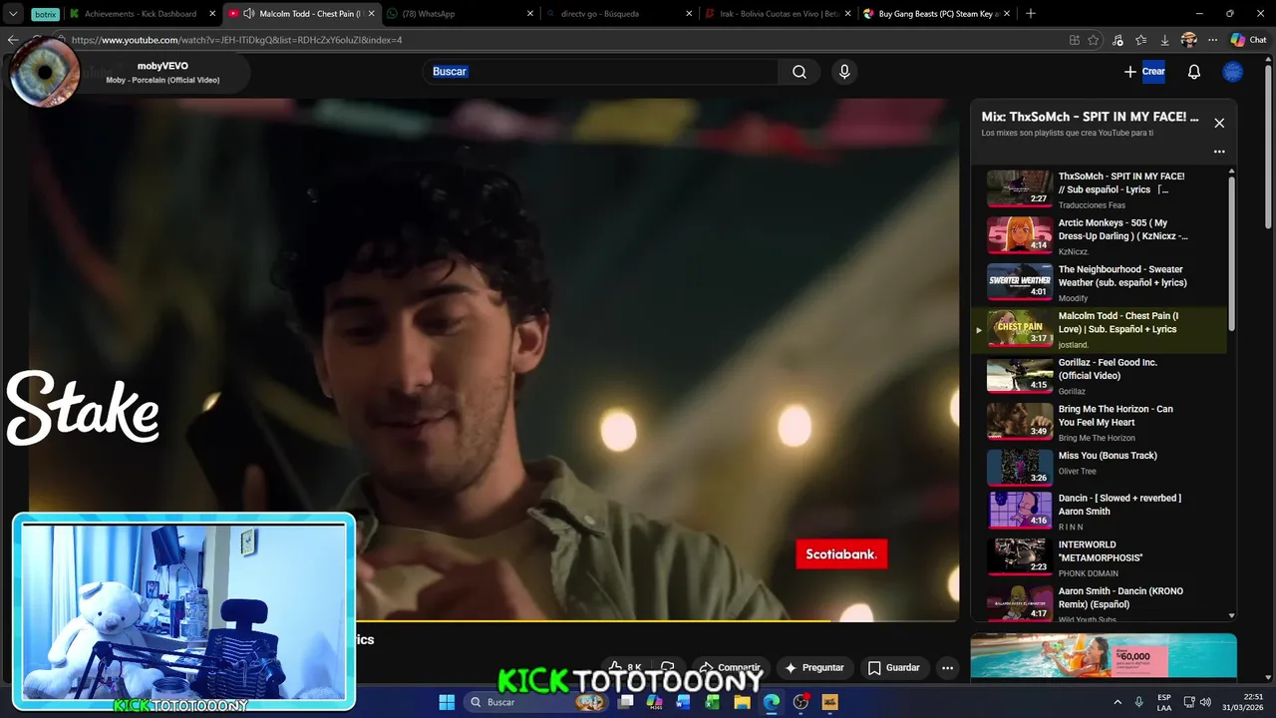The image size is (1276, 718).
Task: Select Dancin - Slowed + reverbed Aaron Smith
Action: [1099, 512]
